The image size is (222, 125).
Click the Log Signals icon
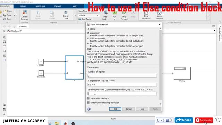click(38, 15)
